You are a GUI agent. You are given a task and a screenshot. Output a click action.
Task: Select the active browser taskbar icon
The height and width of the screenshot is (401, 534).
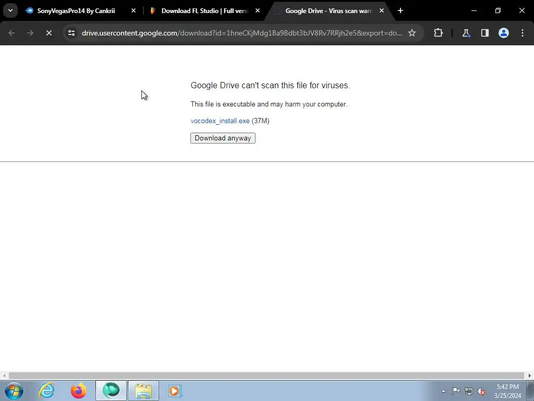[x=111, y=391]
